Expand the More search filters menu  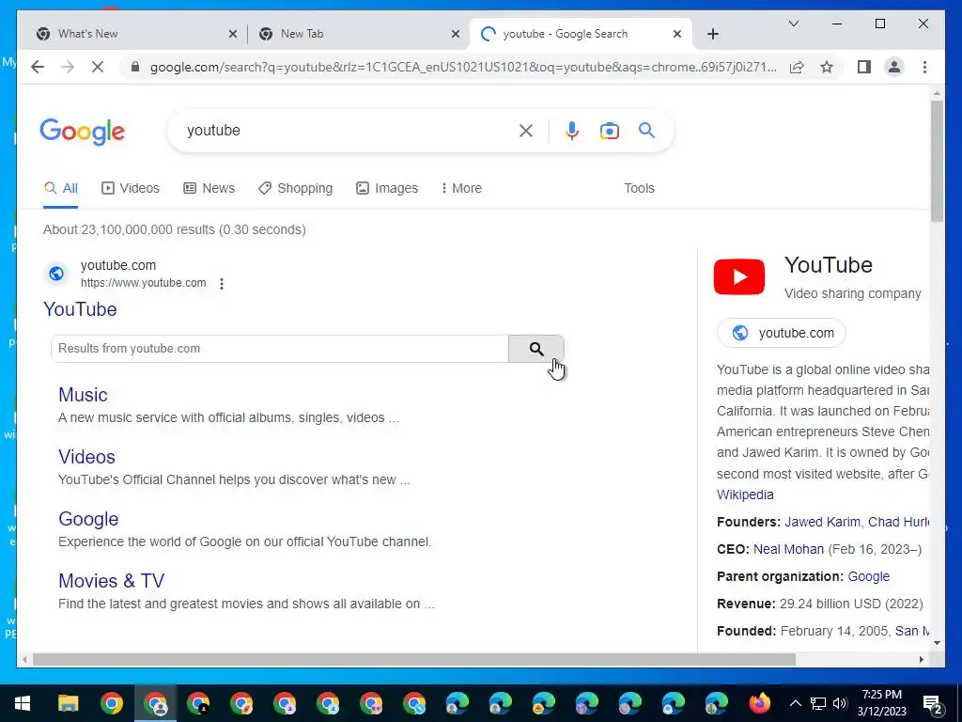tap(461, 188)
